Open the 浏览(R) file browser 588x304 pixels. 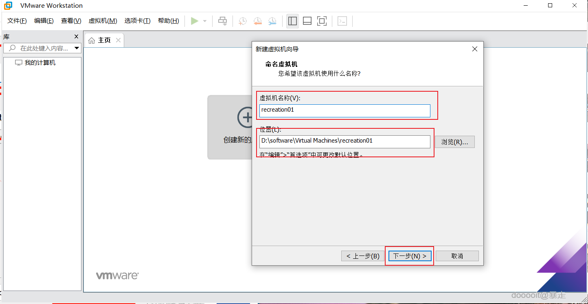click(x=455, y=142)
